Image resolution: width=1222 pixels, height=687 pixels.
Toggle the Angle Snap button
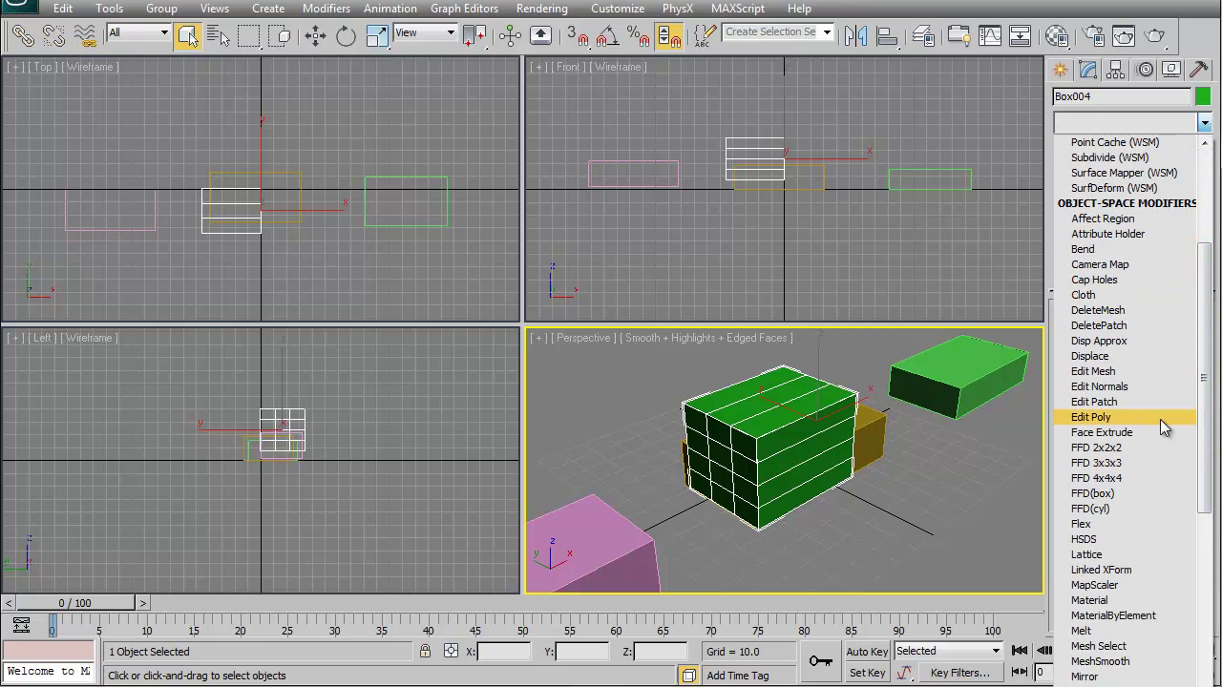607,36
